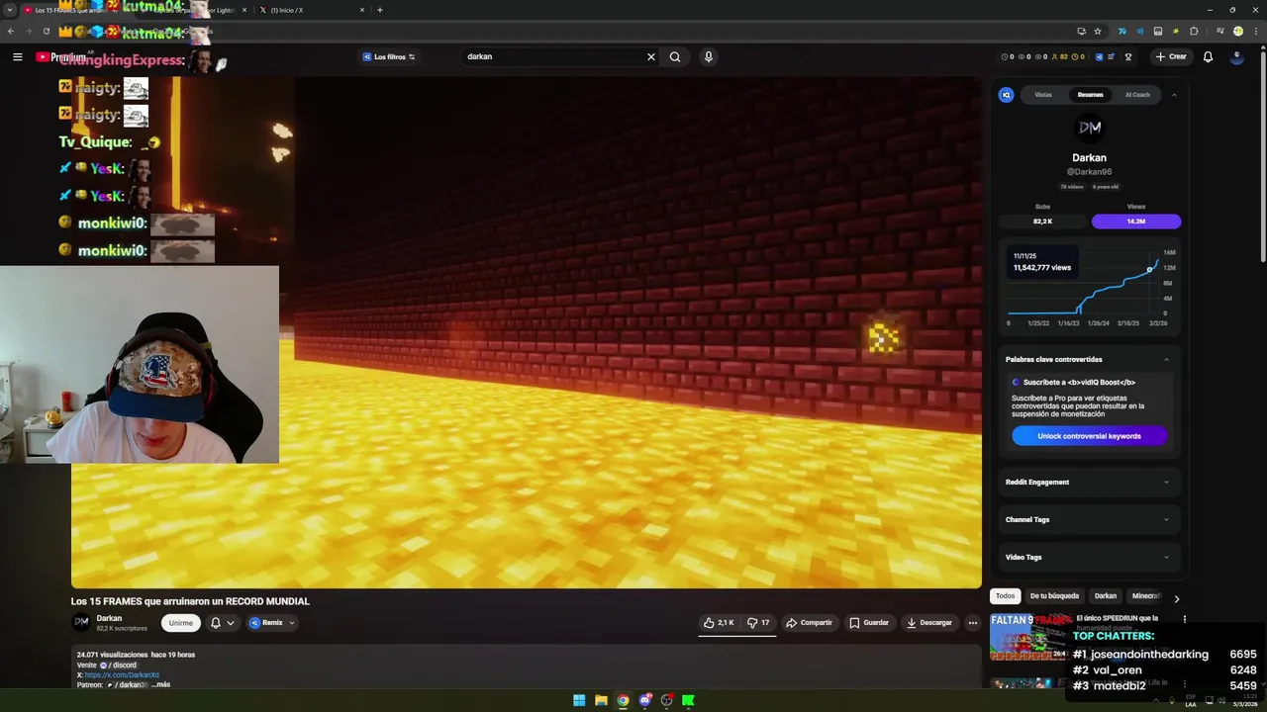Open the subscription bell dropdown
This screenshot has width=1267, height=712.
tap(222, 623)
